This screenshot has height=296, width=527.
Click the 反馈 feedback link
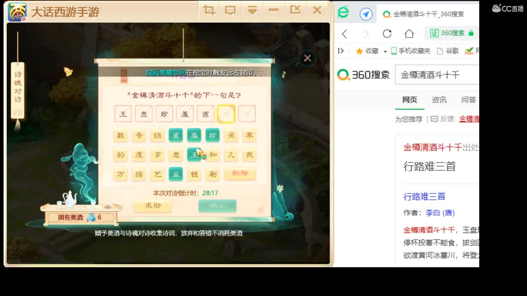coord(443,119)
